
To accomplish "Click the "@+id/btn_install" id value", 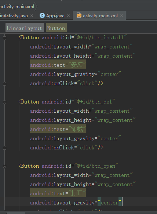I will pos(100,37).
